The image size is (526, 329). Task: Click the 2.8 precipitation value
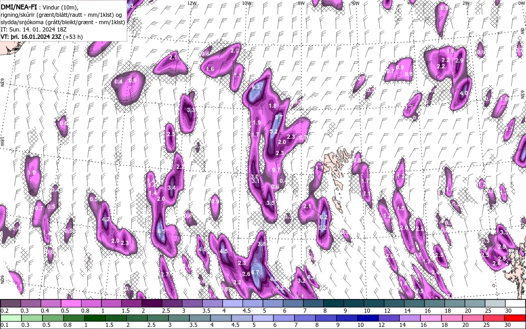[502, 259]
